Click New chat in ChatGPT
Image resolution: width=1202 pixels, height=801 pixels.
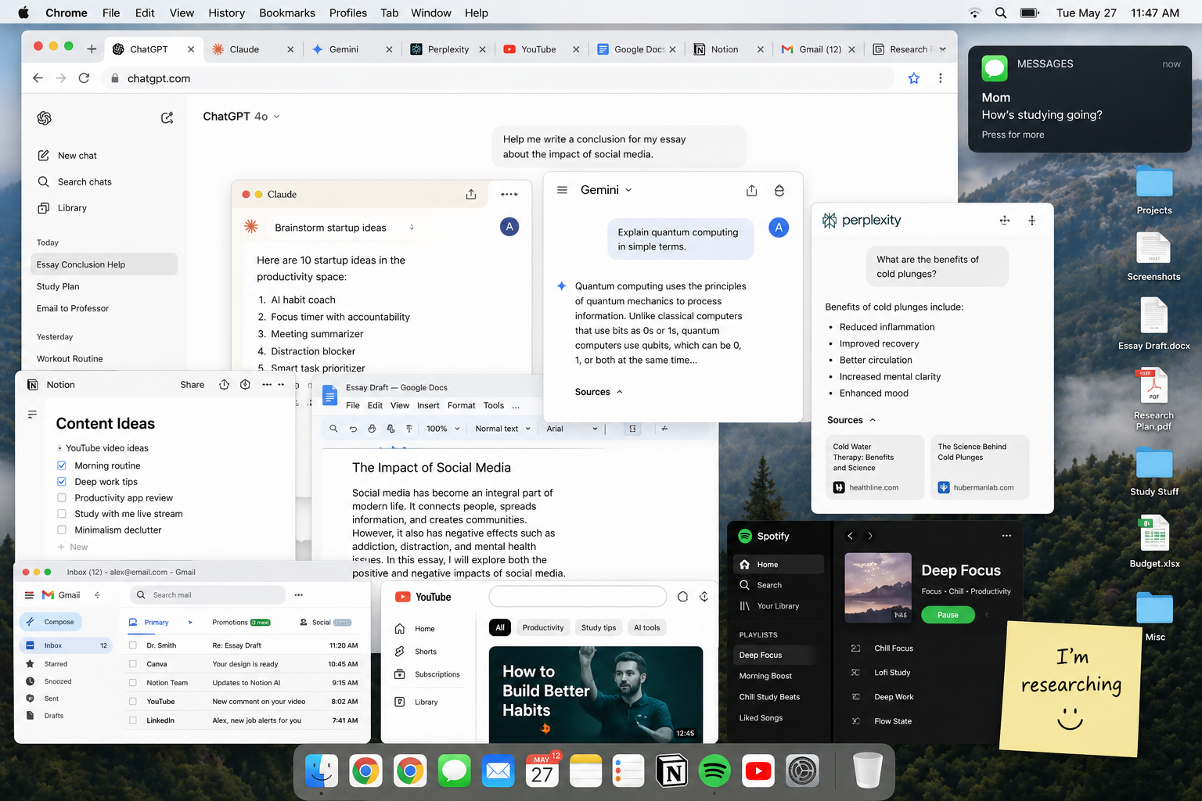67,156
